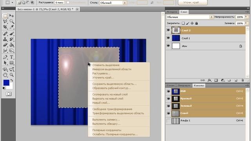The width and height of the screenshot is (251, 141).
Task: Choose Выполнить заливку... menu entry
Action: point(106,119)
